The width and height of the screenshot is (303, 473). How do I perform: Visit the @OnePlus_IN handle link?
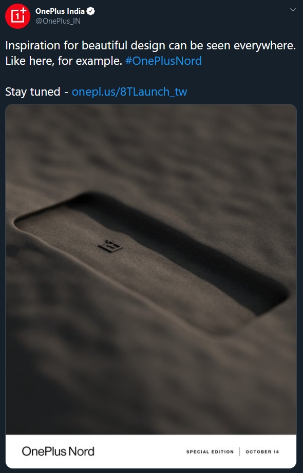[58, 21]
